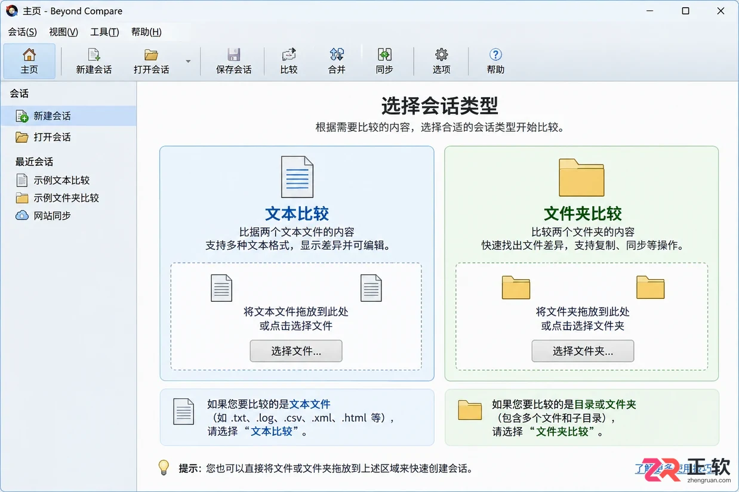Click the 主页 home toolbar icon
Screen dimensions: 739x492
point(29,55)
